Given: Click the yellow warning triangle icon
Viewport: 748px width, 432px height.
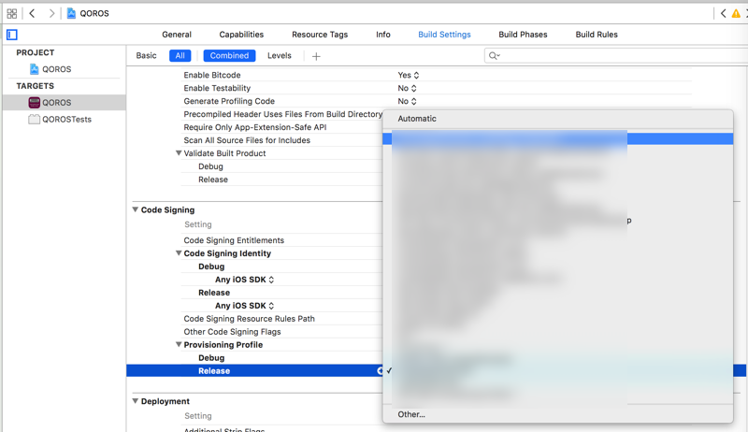Looking at the screenshot, I should pos(736,13).
